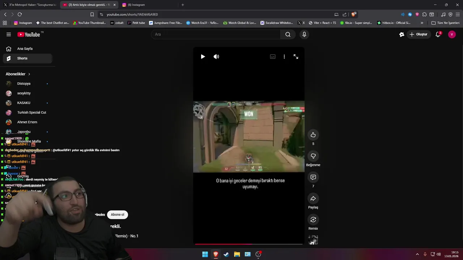Close the active YouTube tab
This screenshot has height=260, width=463.
(x=114, y=5)
